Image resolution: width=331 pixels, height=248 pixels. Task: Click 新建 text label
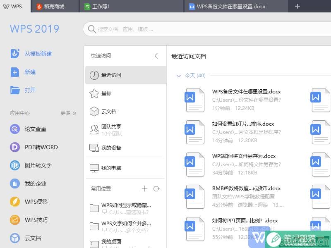30,72
